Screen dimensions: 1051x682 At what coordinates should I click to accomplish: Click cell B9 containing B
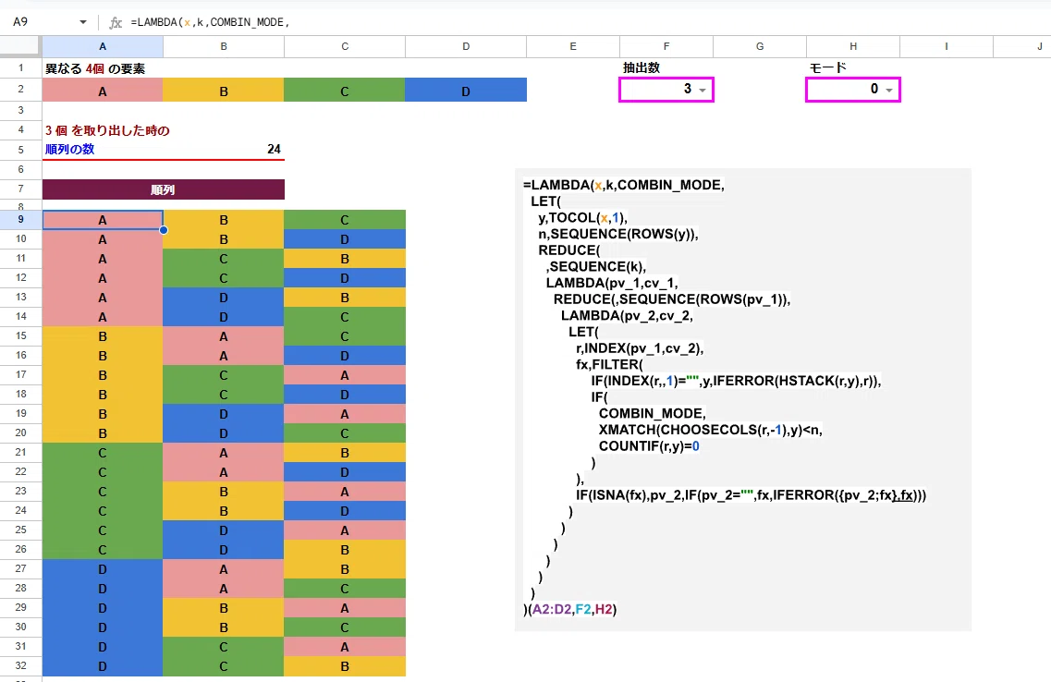coord(224,220)
